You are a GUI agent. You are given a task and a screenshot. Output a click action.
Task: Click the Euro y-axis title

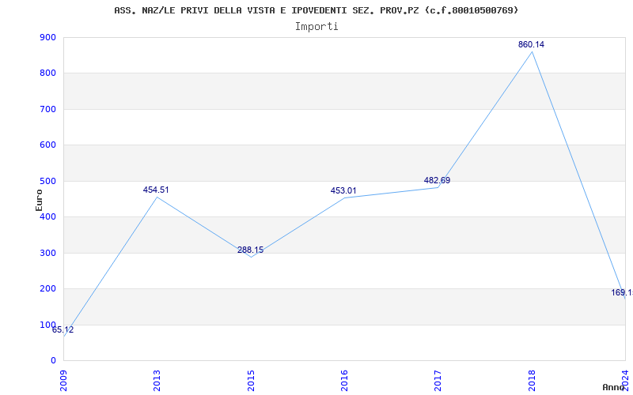click(x=39, y=200)
